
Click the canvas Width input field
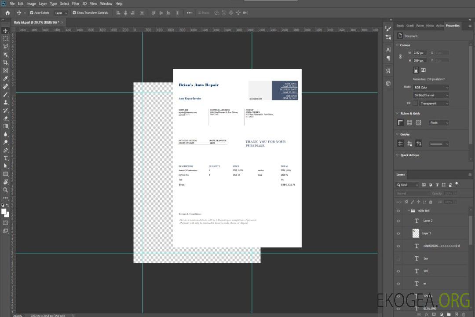coord(420,53)
